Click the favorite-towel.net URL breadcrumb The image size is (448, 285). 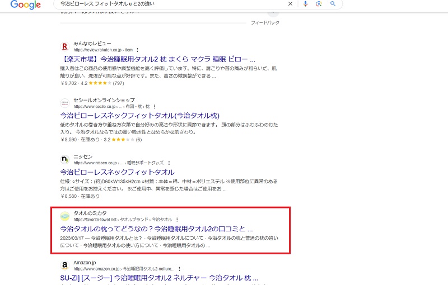point(123,220)
